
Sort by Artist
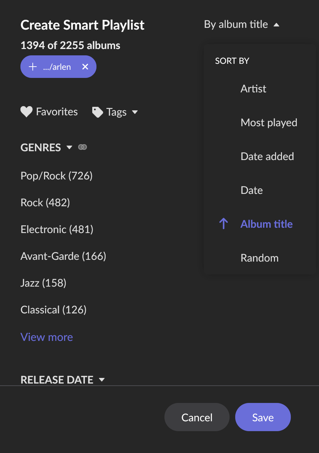point(253,88)
